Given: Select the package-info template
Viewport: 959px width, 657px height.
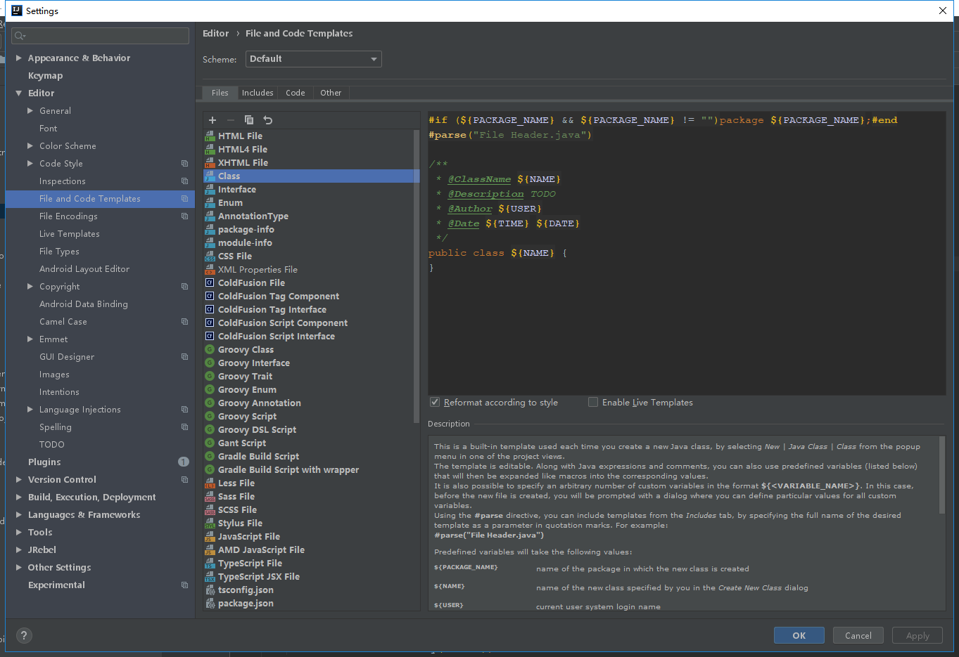Looking at the screenshot, I should (246, 230).
